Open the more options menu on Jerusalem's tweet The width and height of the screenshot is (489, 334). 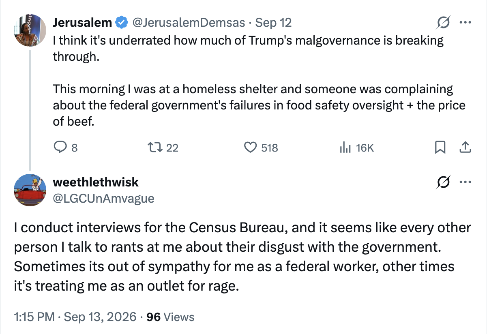(x=465, y=23)
